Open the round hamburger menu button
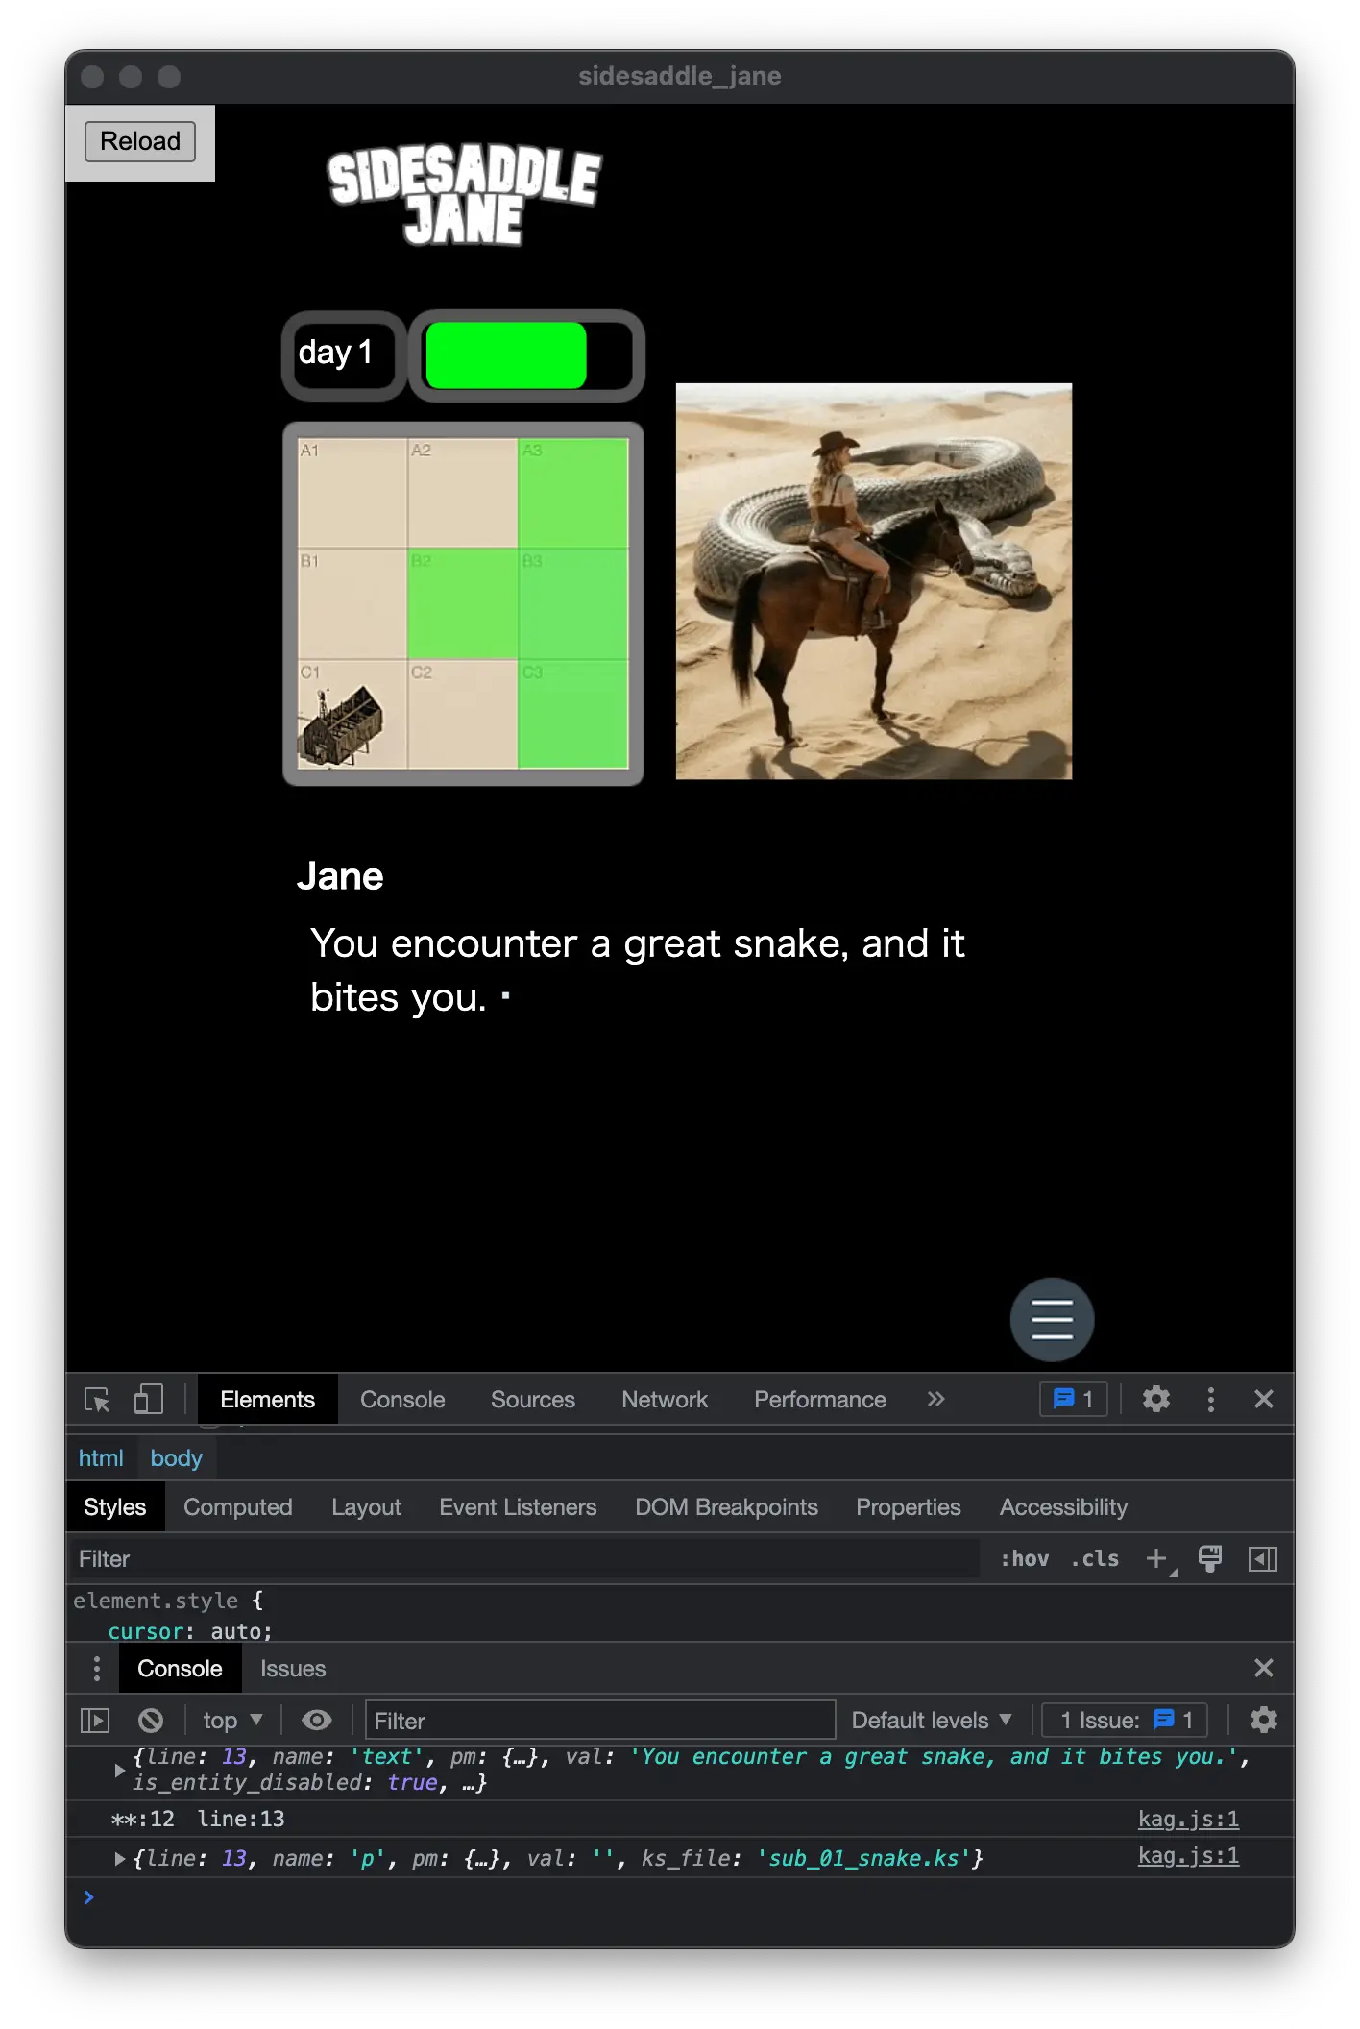This screenshot has height=2029, width=1360. tap(1052, 1319)
